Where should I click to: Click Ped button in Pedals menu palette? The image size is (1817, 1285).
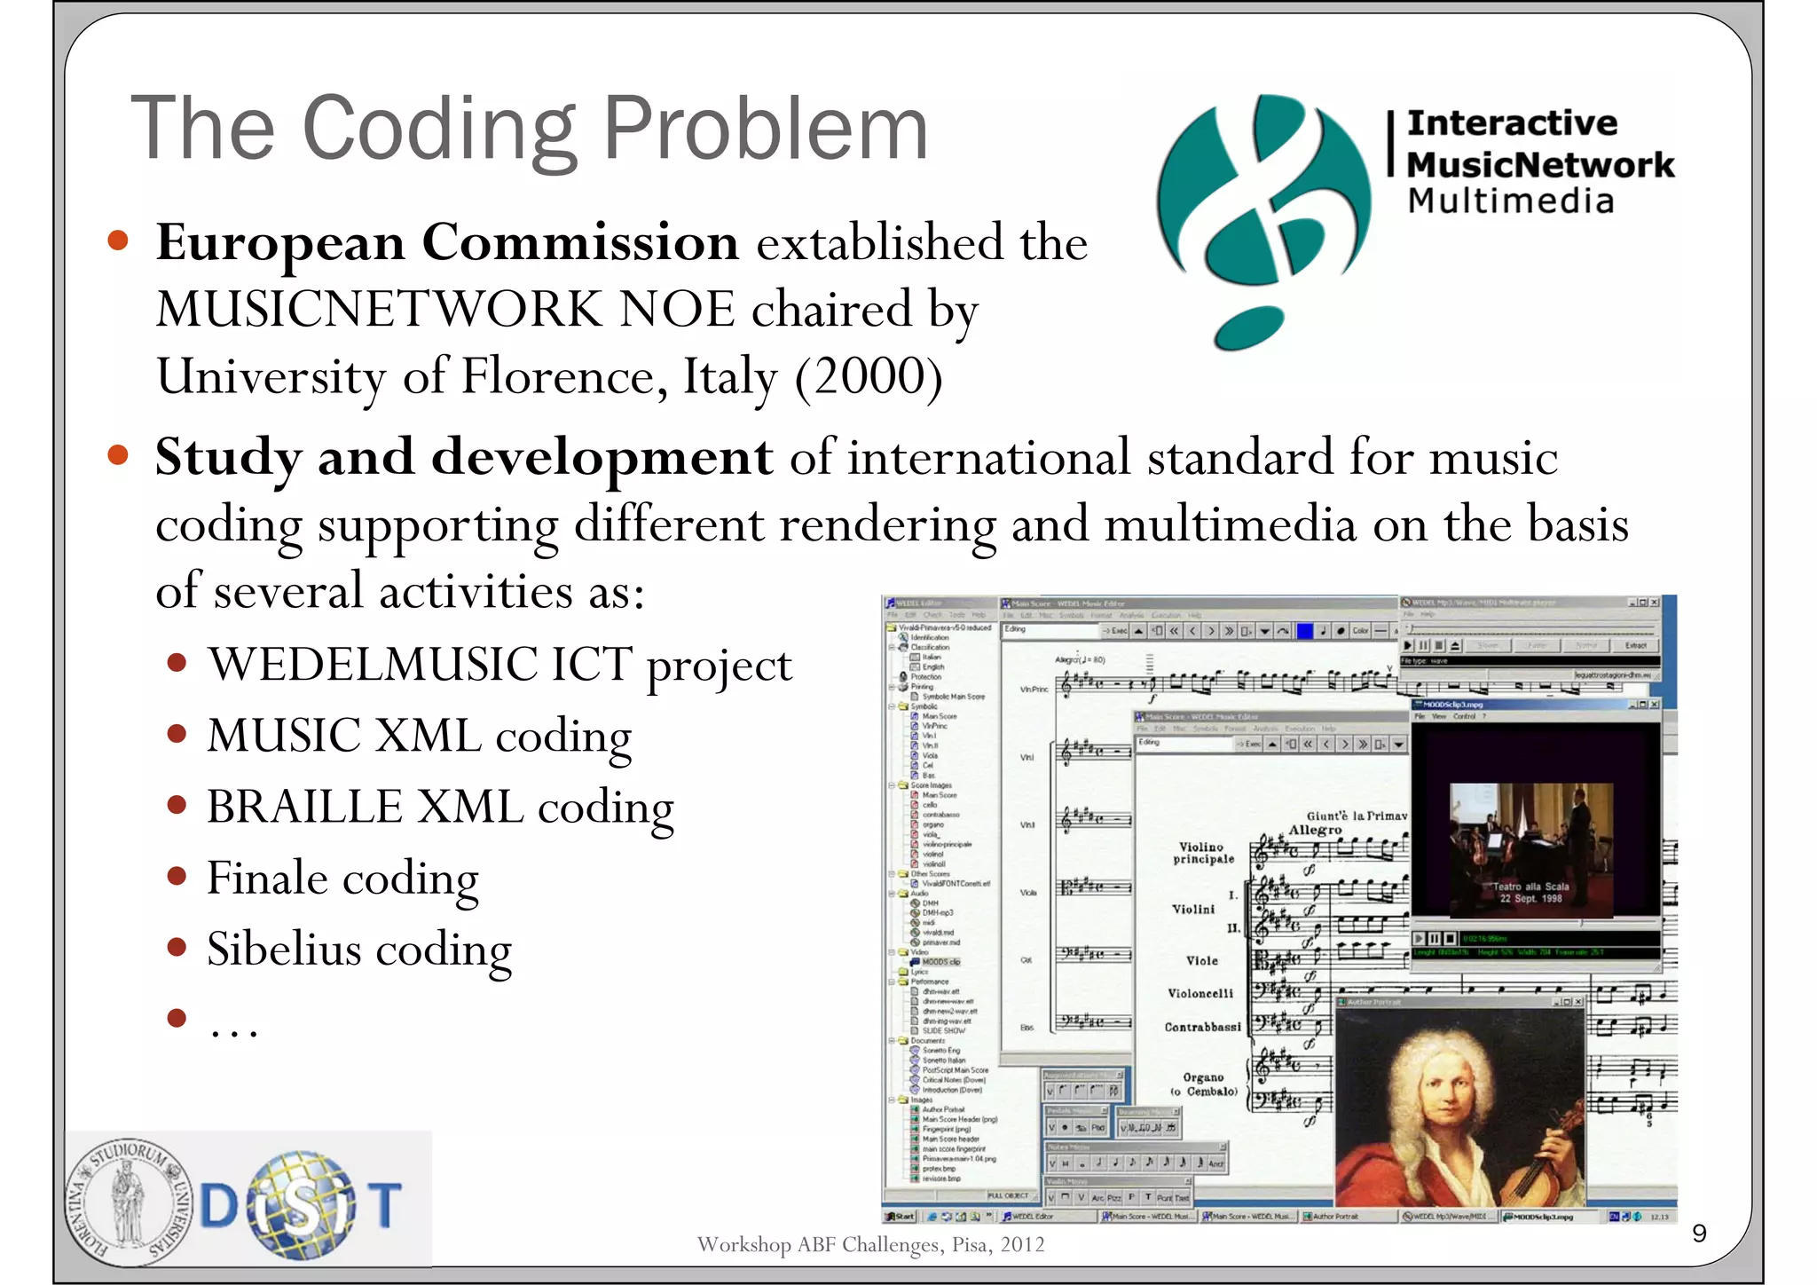click(x=1097, y=1127)
